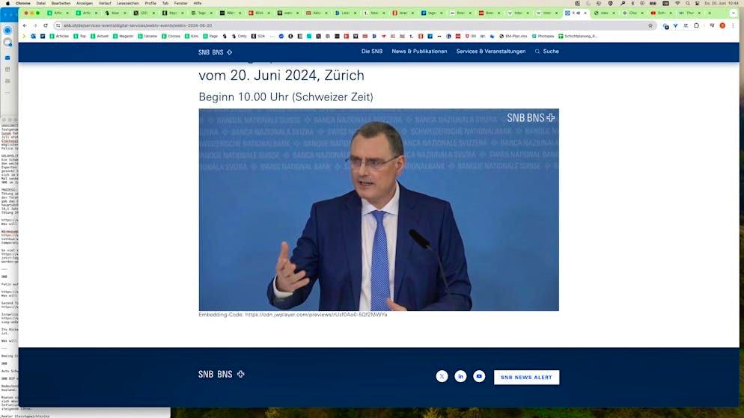Open the Corona bookmark
The width and height of the screenshot is (744, 418).
click(x=171, y=36)
